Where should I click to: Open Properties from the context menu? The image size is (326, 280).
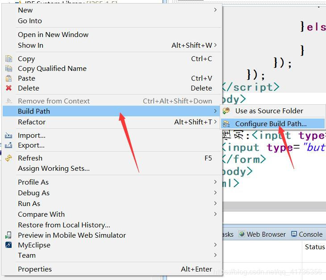(112, 269)
